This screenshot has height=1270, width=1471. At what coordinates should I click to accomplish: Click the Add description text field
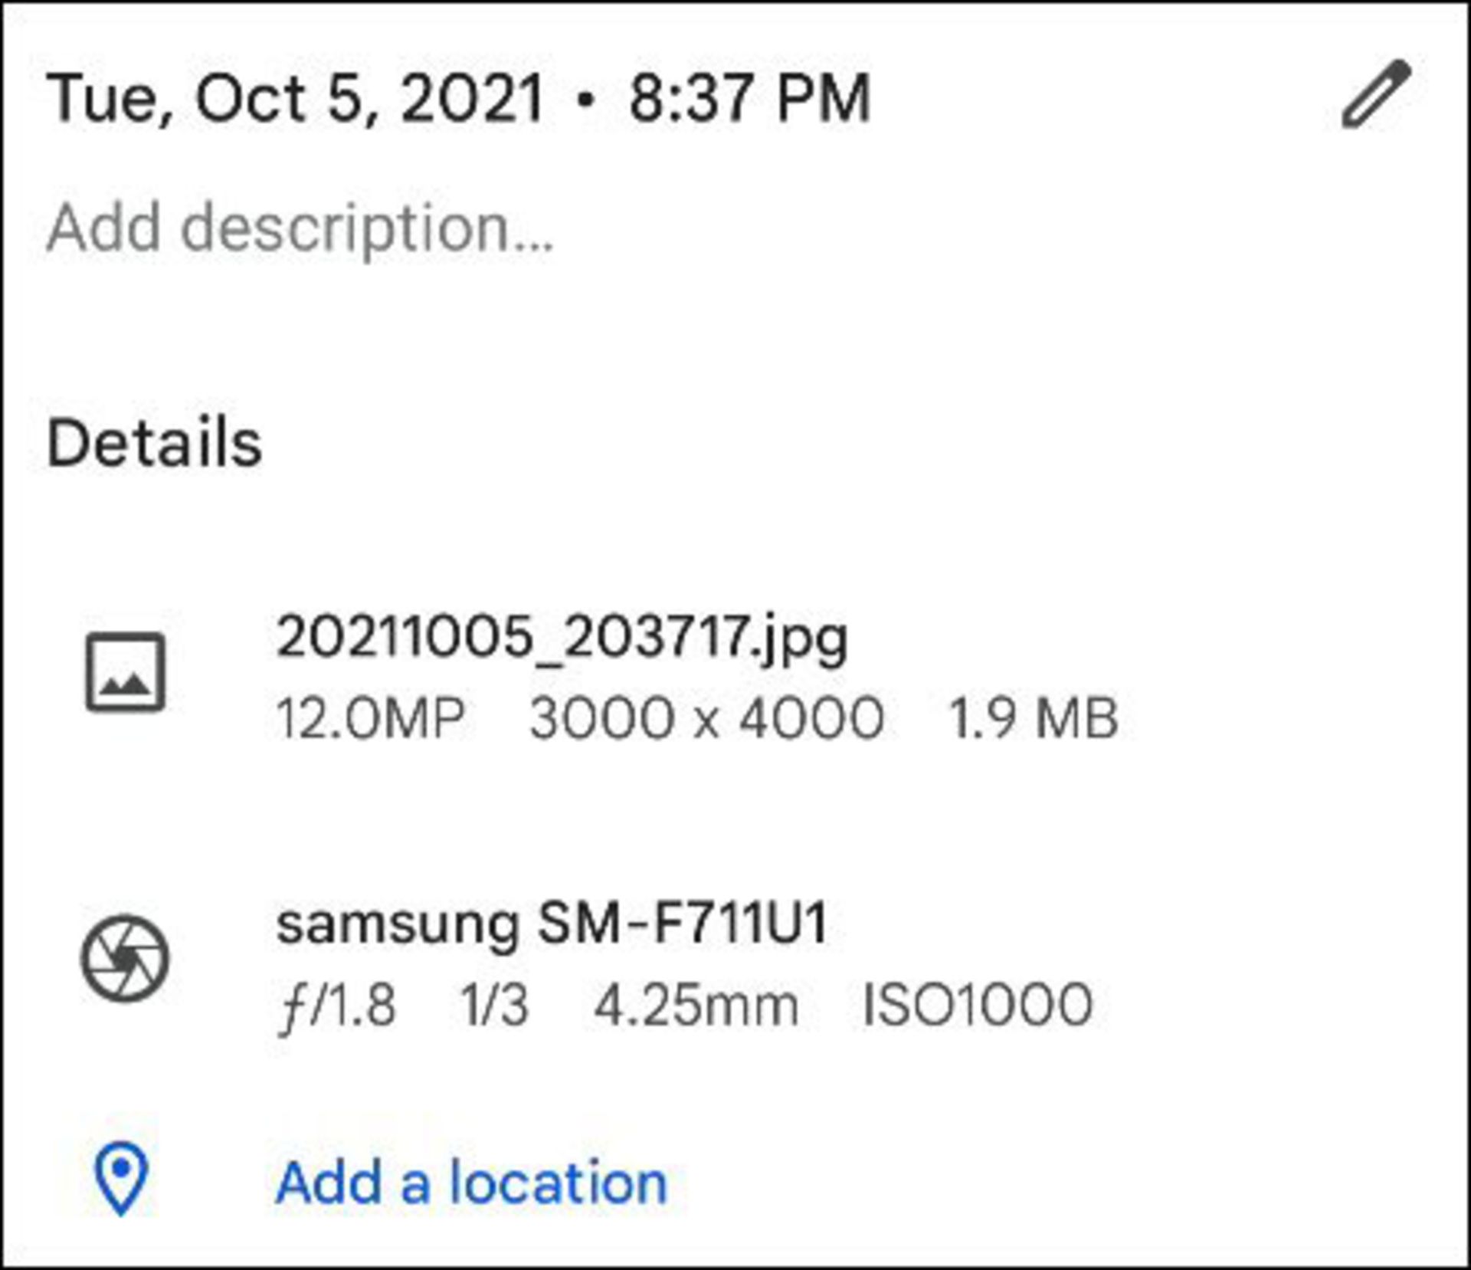click(x=300, y=228)
